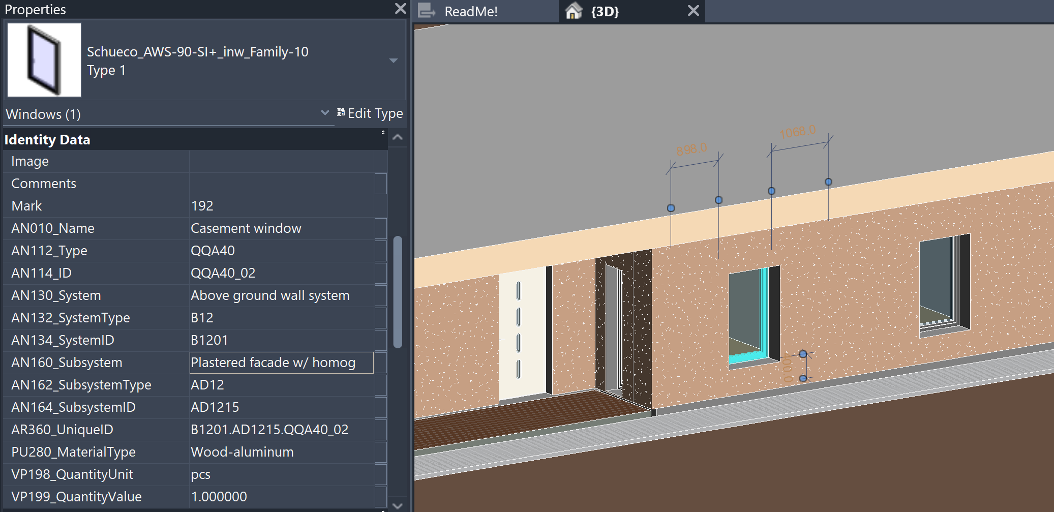
Task: Switch to the ReadMe! tab
Action: (470, 12)
